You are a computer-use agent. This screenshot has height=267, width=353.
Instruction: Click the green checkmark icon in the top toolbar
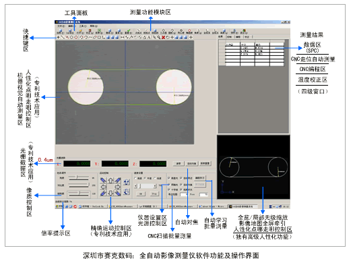click(129, 31)
